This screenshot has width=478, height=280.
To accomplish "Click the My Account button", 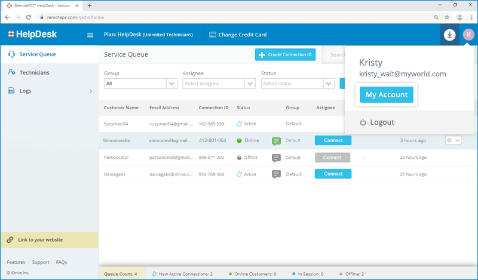I will (x=386, y=94).
